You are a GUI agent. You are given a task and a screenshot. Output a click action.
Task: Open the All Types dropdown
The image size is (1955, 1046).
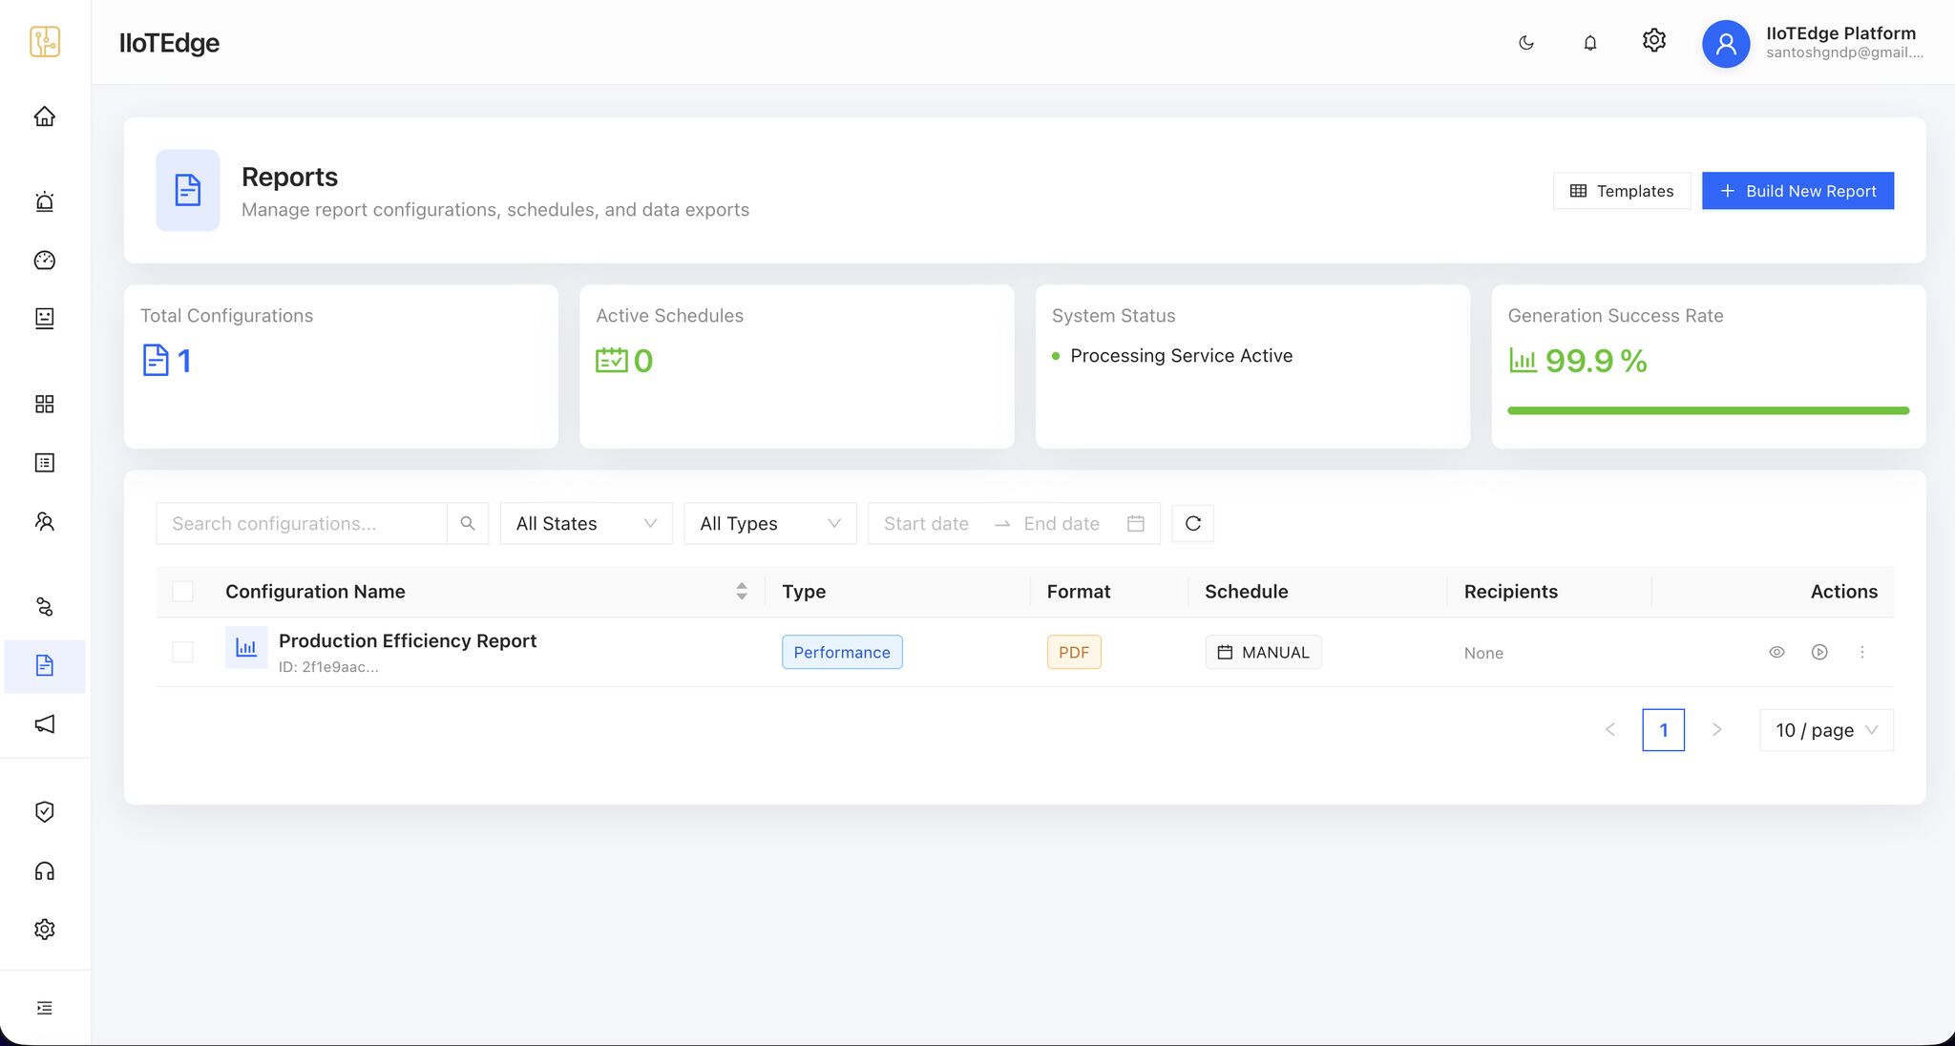[x=770, y=523]
